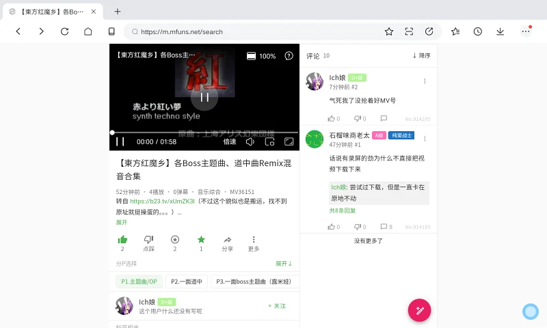
Task: Change comment sort order 降序
Action: 421,55
